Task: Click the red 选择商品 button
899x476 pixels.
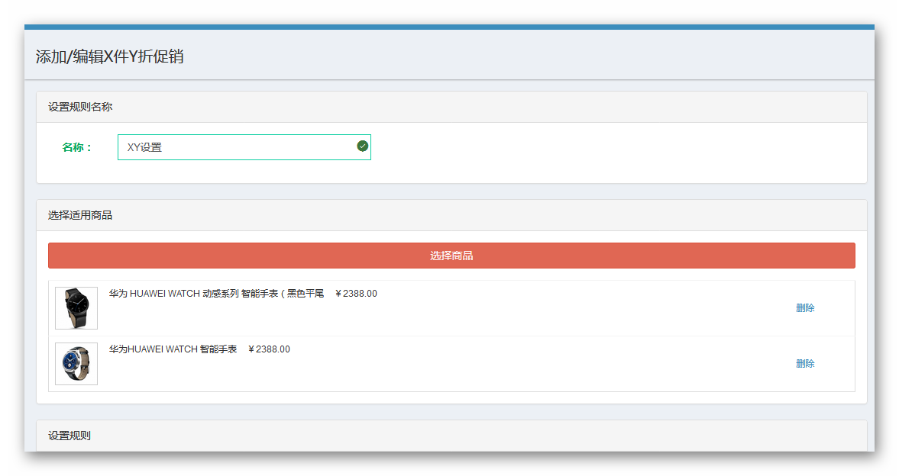Action: click(451, 256)
